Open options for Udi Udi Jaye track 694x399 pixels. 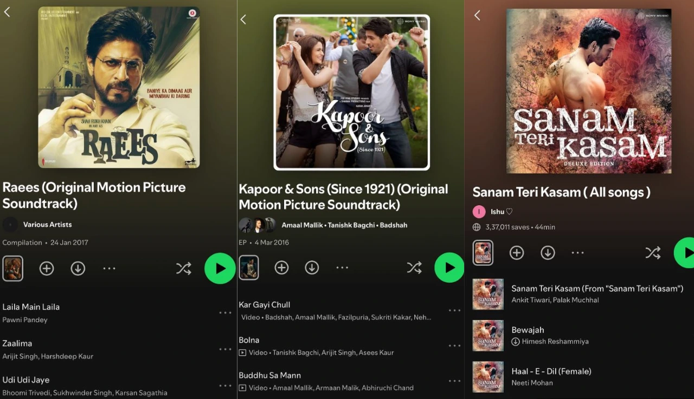tap(226, 385)
